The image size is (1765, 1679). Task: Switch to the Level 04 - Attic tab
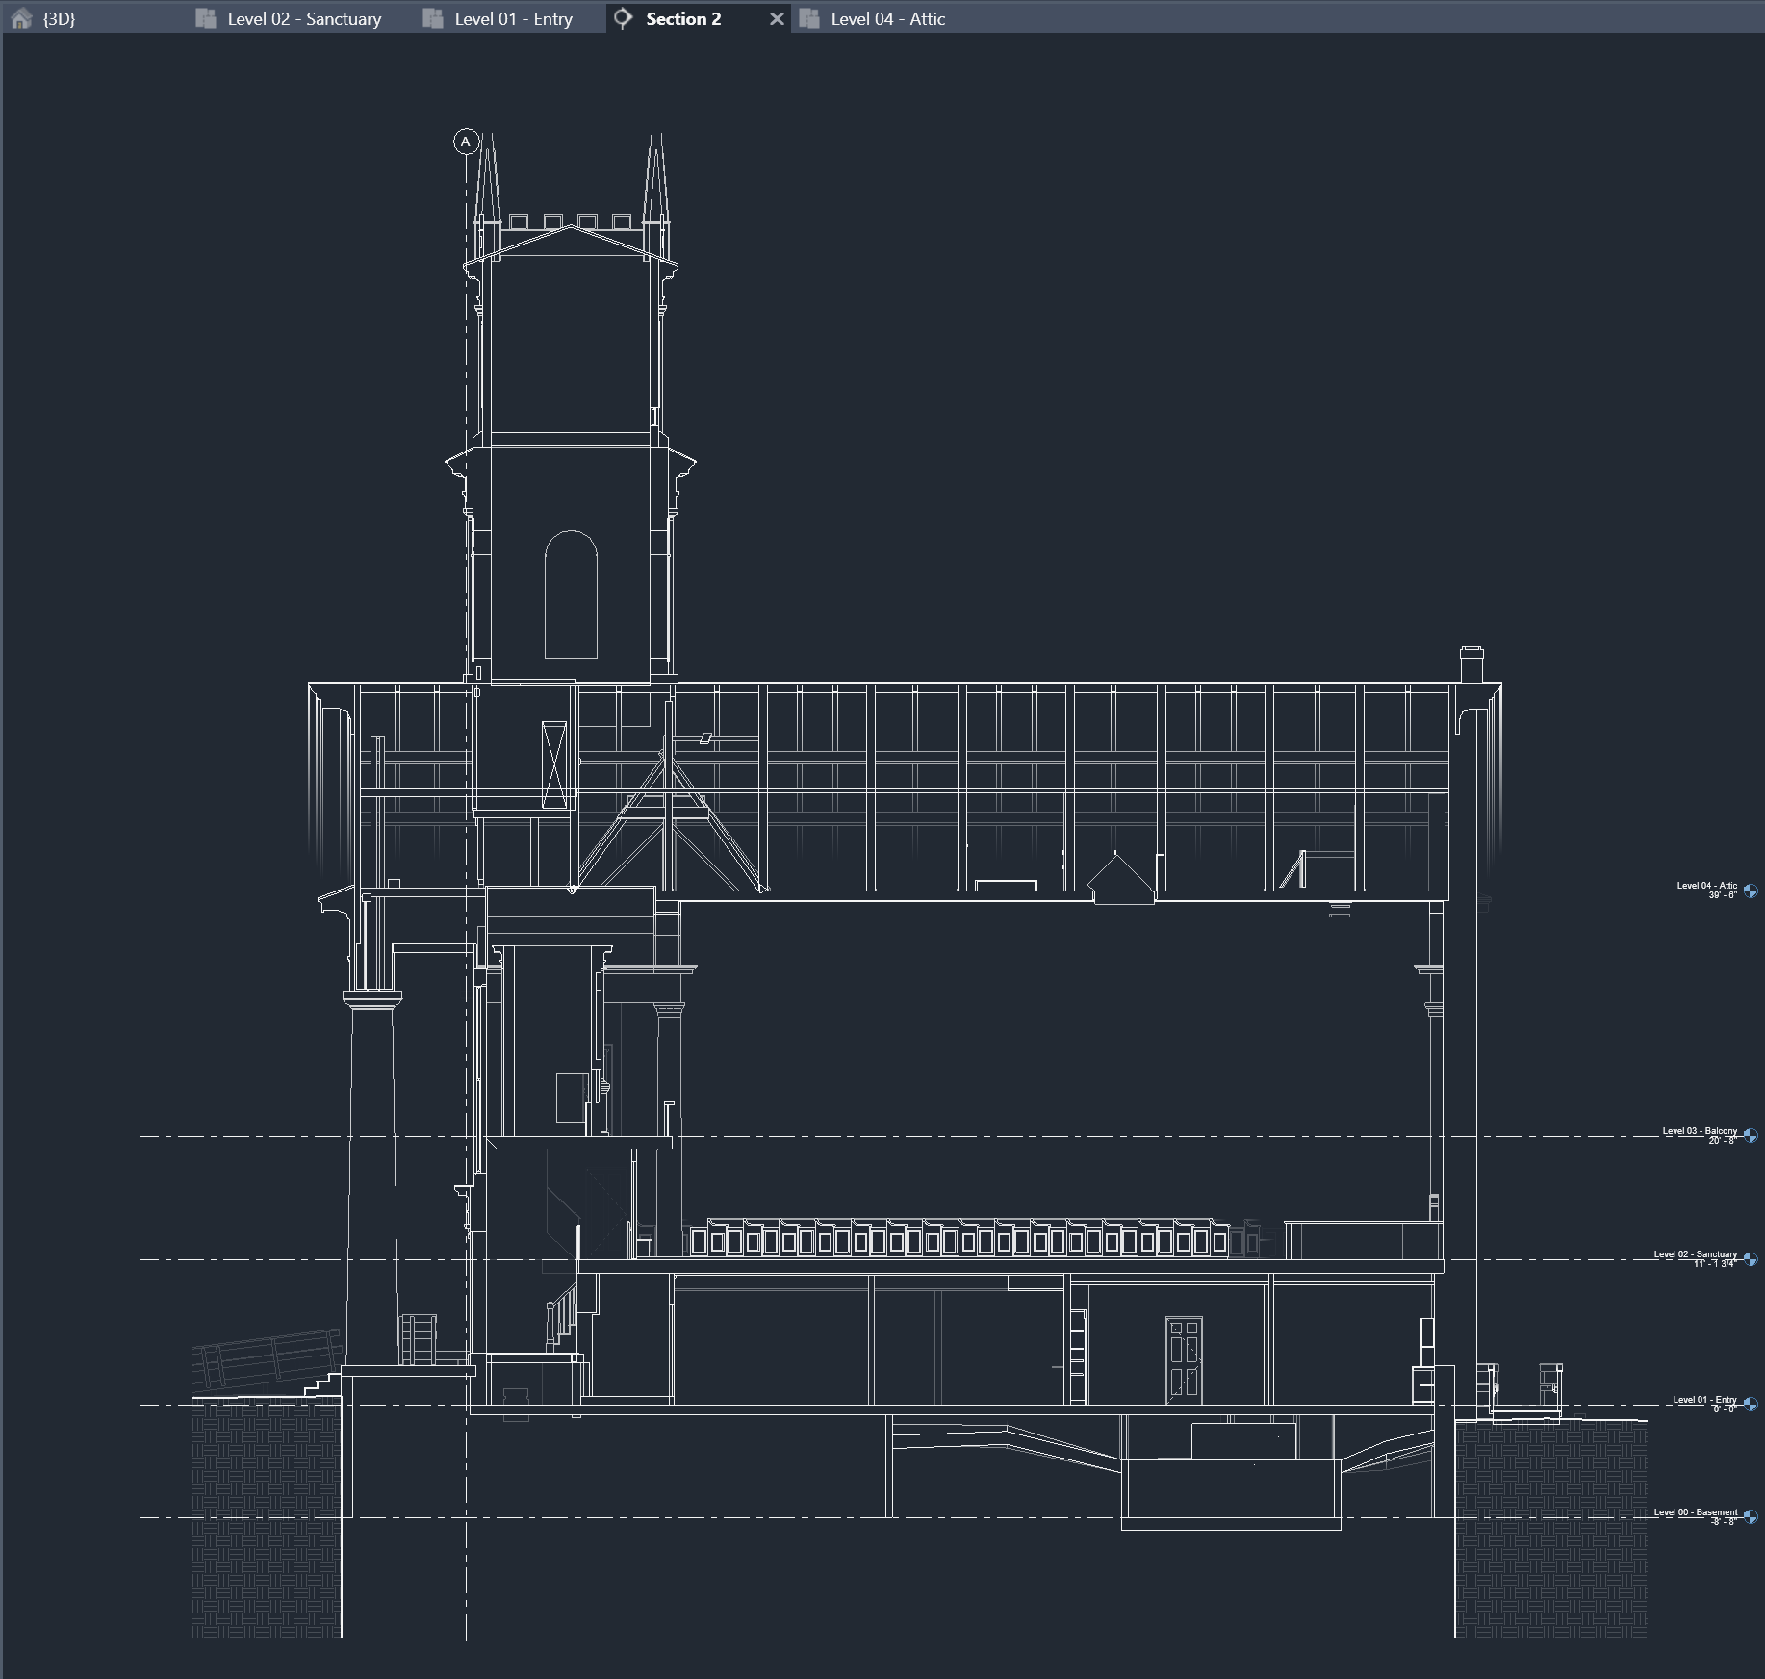click(888, 17)
